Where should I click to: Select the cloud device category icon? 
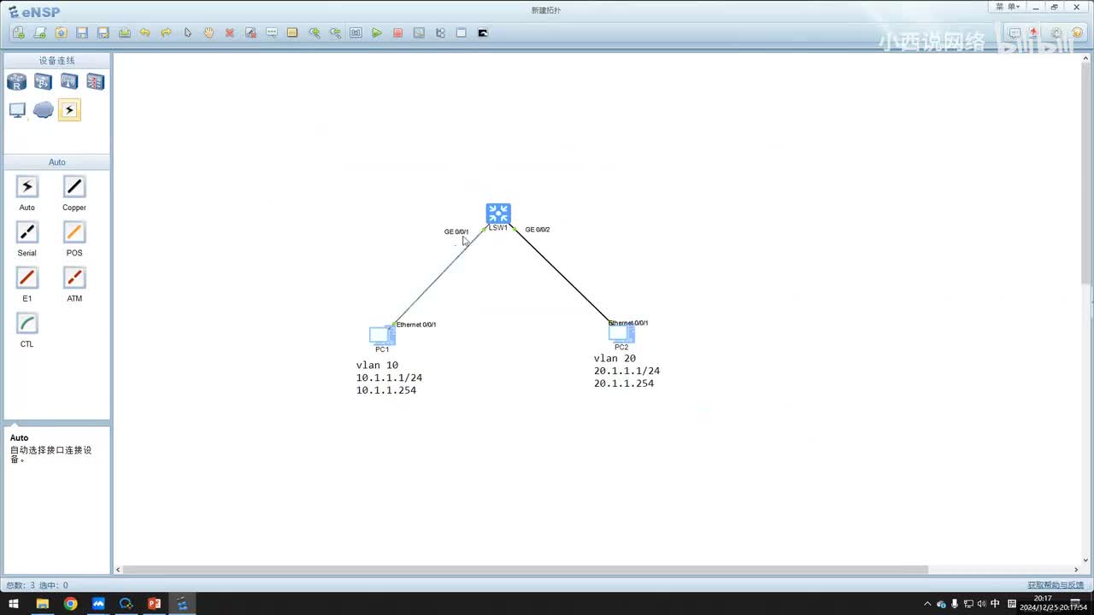pyautogui.click(x=43, y=110)
